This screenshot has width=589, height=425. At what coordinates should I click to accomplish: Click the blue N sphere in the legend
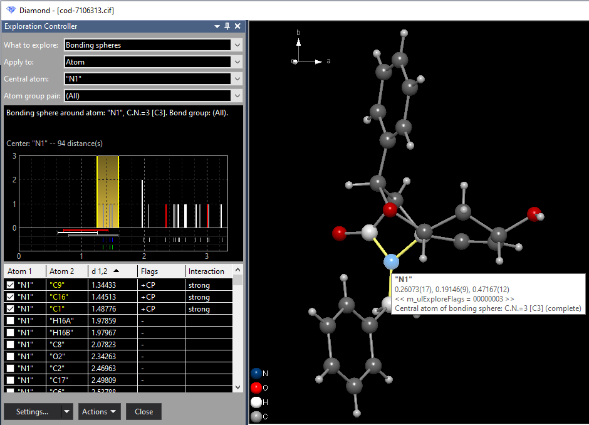255,373
